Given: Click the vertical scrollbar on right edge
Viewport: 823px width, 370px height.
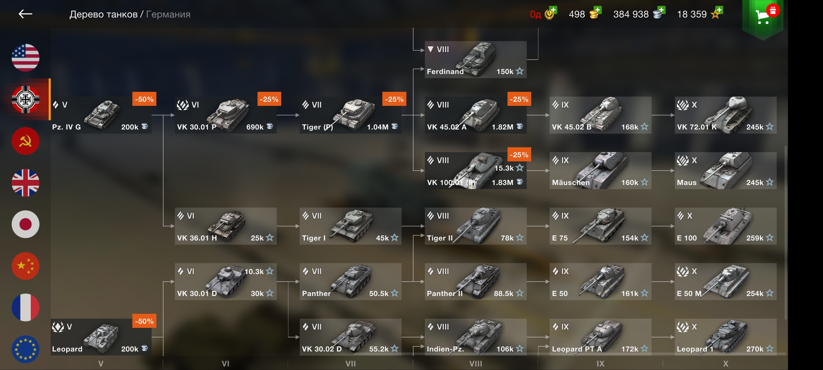Looking at the screenshot, I should (x=786, y=232).
